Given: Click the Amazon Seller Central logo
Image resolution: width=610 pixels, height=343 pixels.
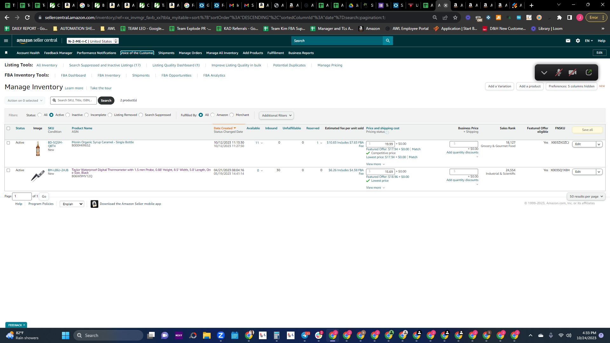Looking at the screenshot, I should coord(37,41).
